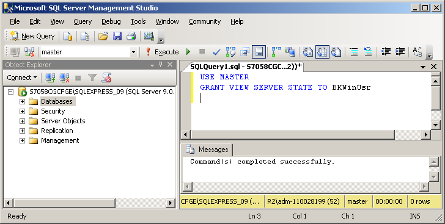Increase the indent
Image resolution: width=445 pixels, height=224 pixels.
point(400,52)
